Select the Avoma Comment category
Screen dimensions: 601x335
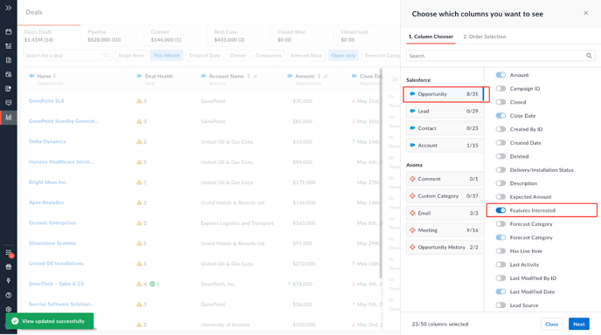(x=445, y=179)
